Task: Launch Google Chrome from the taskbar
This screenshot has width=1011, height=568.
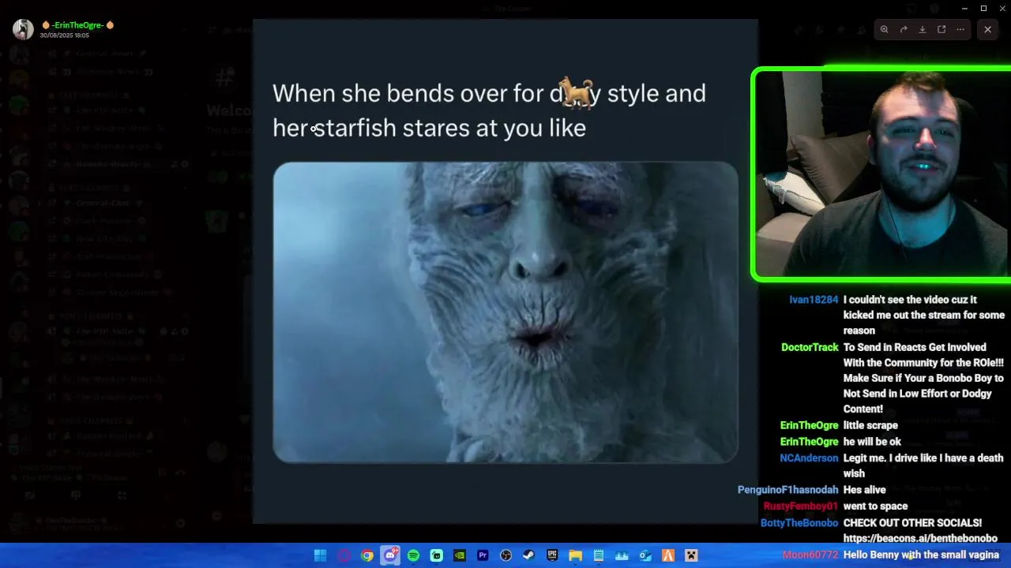Action: (x=367, y=555)
